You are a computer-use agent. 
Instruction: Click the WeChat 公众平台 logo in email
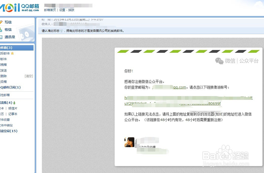coord(237,61)
